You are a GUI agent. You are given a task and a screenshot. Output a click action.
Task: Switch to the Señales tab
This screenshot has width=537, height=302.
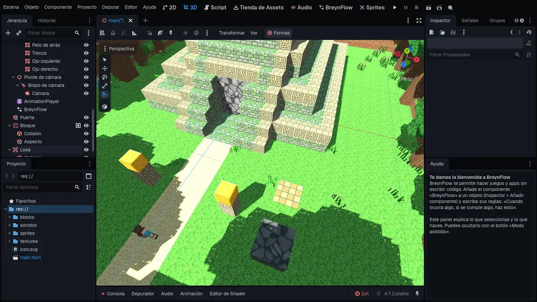tap(470, 21)
